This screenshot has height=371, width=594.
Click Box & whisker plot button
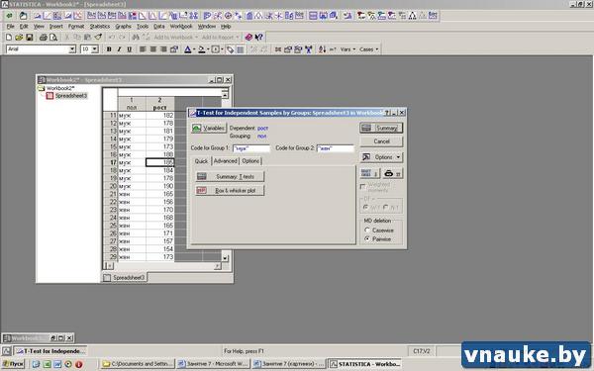coord(230,190)
